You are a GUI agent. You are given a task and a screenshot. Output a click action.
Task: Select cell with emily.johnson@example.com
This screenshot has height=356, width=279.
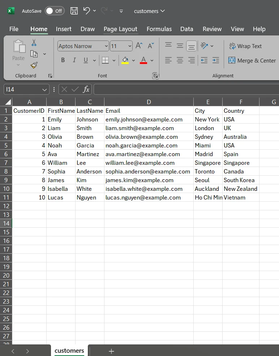coord(149,119)
